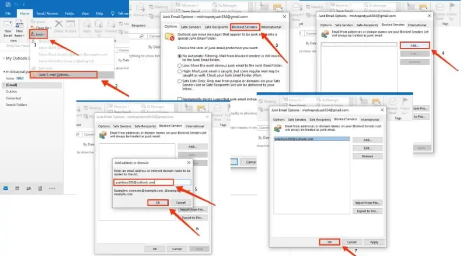The height and width of the screenshot is (256, 467).
Task: Switch to the View ribbon tab
Action: pos(85,13)
